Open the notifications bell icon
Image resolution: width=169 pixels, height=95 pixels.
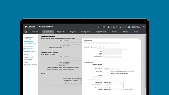(99, 27)
